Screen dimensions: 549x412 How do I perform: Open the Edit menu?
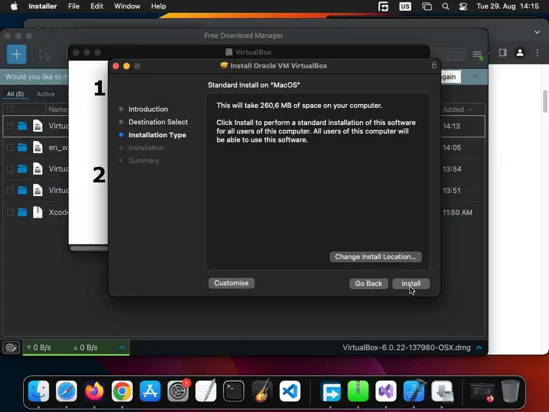[x=97, y=6]
